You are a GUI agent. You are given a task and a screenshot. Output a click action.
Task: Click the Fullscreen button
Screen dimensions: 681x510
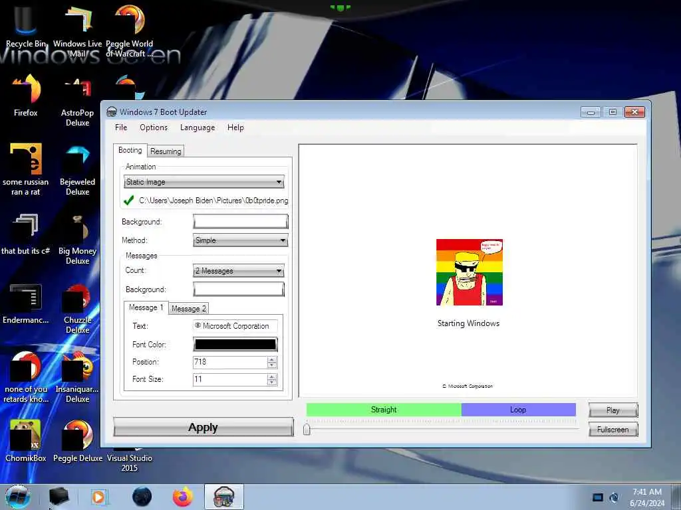(x=613, y=430)
